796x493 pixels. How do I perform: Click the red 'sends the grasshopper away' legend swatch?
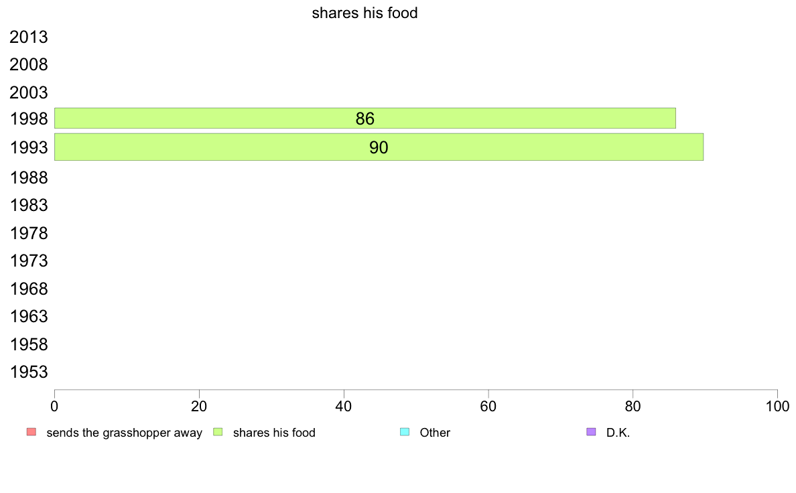click(x=31, y=432)
